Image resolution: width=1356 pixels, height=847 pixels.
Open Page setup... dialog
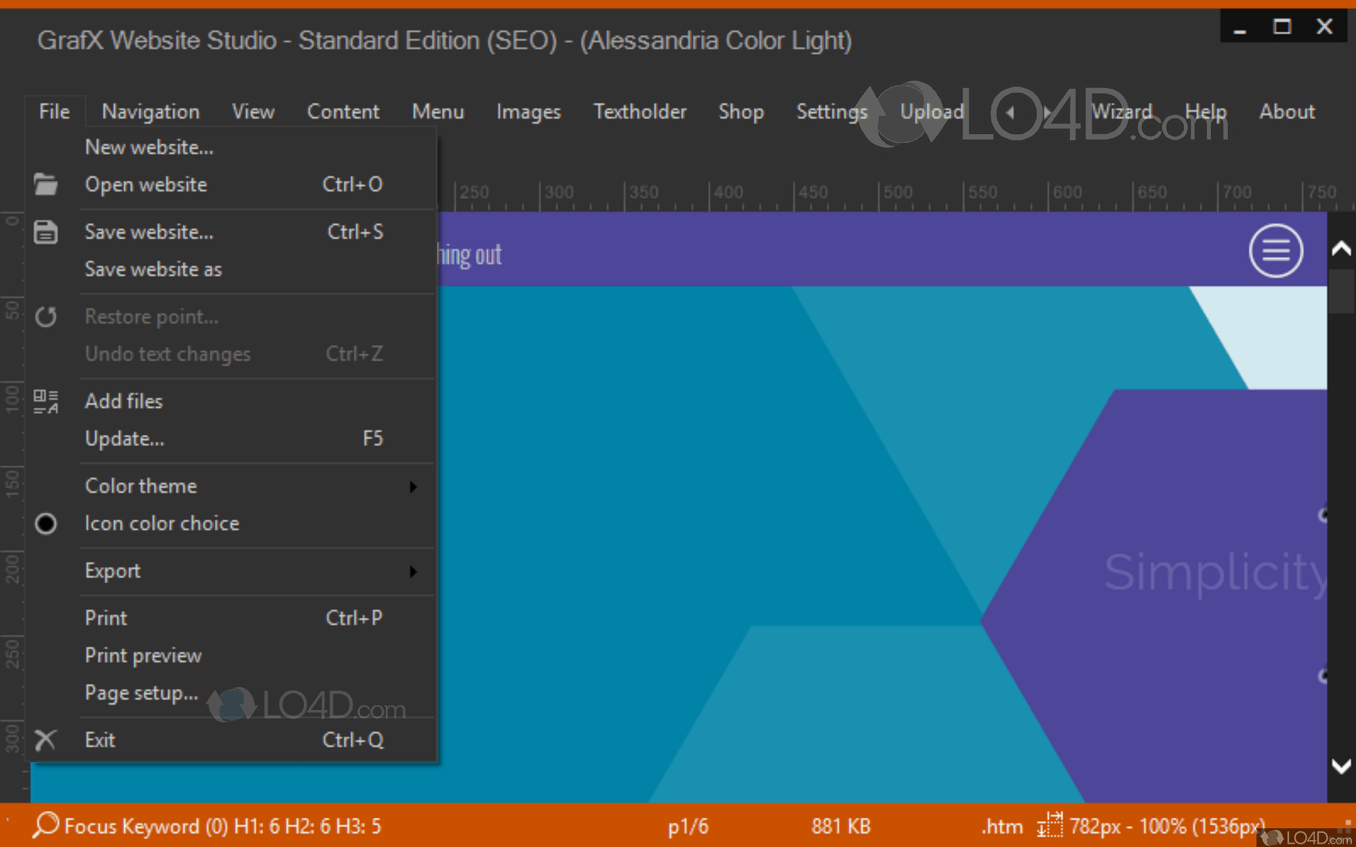coord(141,693)
